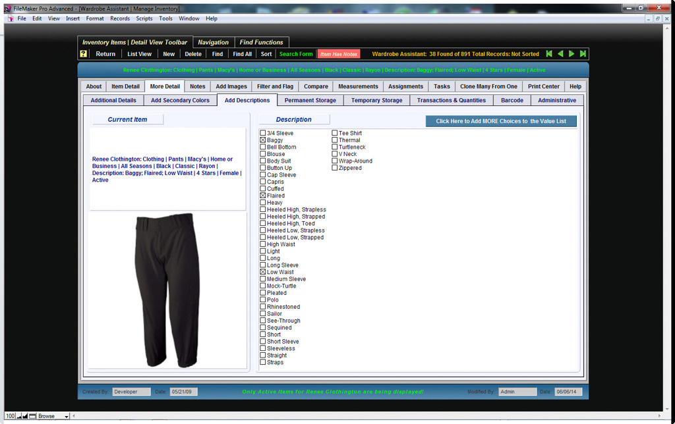The width and height of the screenshot is (675, 424).
Task: Check the Tee Shirt checkbox
Action: pyautogui.click(x=334, y=133)
